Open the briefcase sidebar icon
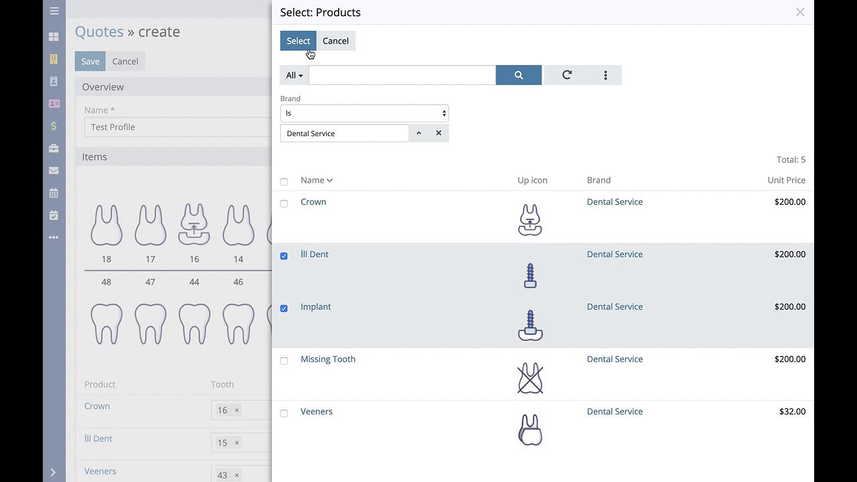This screenshot has width=857, height=482. click(x=54, y=148)
